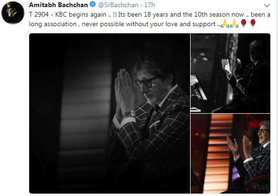Click the '18 years' text in tweet
The height and width of the screenshot is (196, 278).
156,14
